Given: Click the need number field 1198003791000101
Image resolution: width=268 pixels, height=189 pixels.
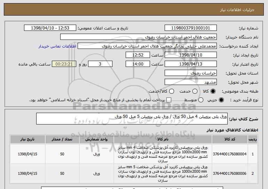Looking at the screenshot, I should pyautogui.click(x=191, y=28).
